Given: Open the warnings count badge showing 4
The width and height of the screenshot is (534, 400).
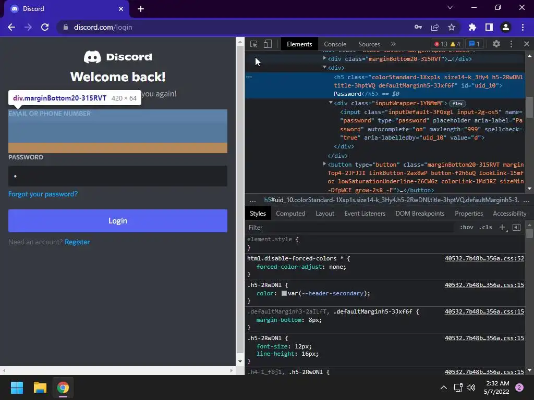Looking at the screenshot, I should 455,44.
